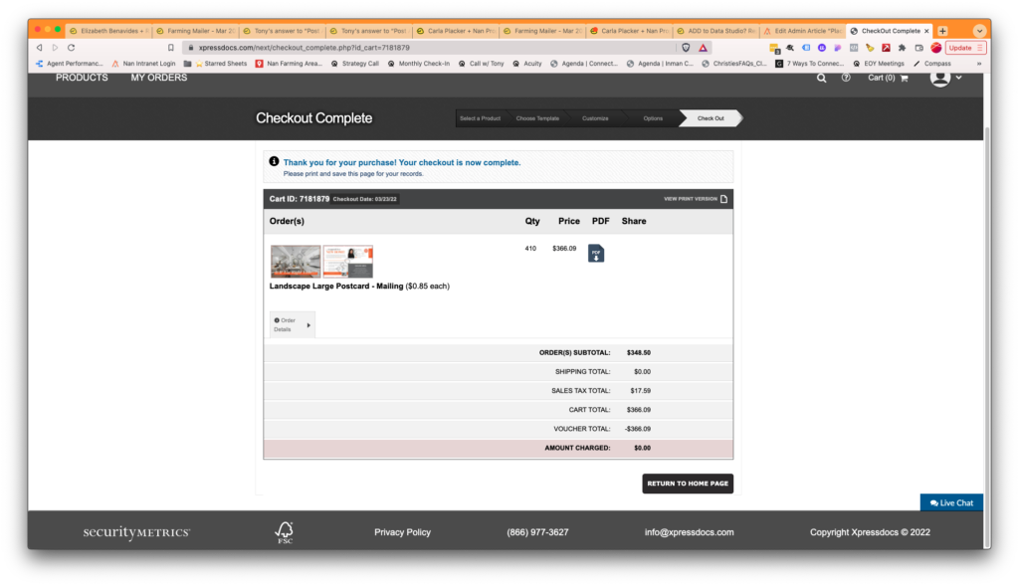Click the Cart ID: 7181879 text

click(299, 199)
